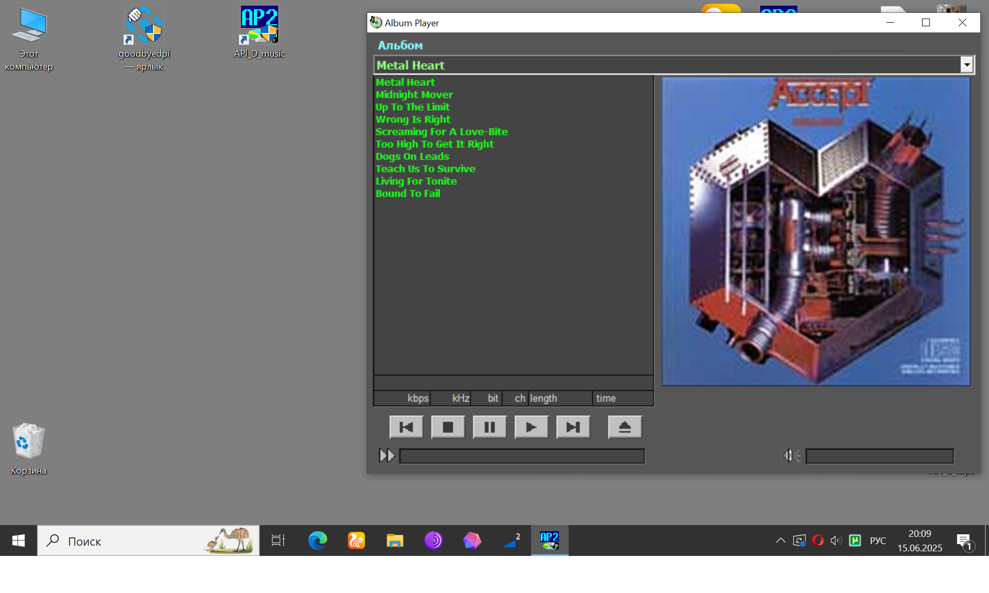Click the previous track button
The height and width of the screenshot is (593, 989).
[x=406, y=427]
